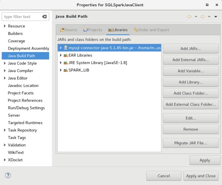Image resolution: width=222 pixels, height=185 pixels.
Task: Click the JRE System Library icon
Action: click(x=65, y=63)
